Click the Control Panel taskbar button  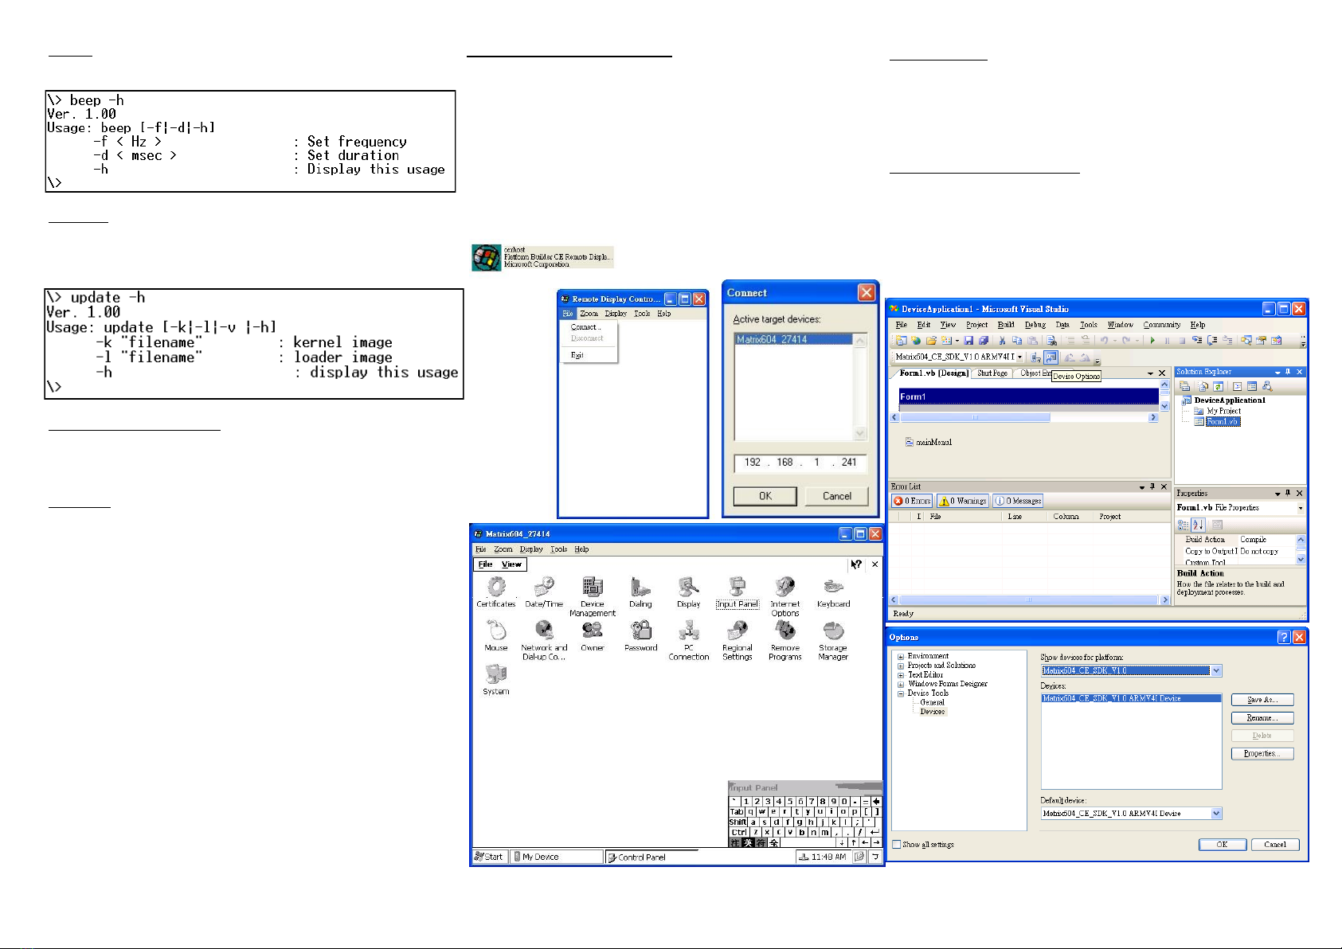651,857
